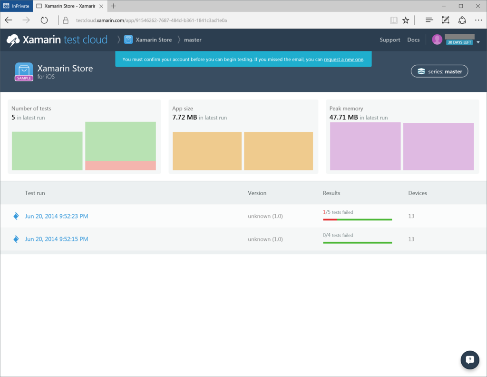Click icon beside 9:52:15 PM test run
487x377 pixels.
16,239
